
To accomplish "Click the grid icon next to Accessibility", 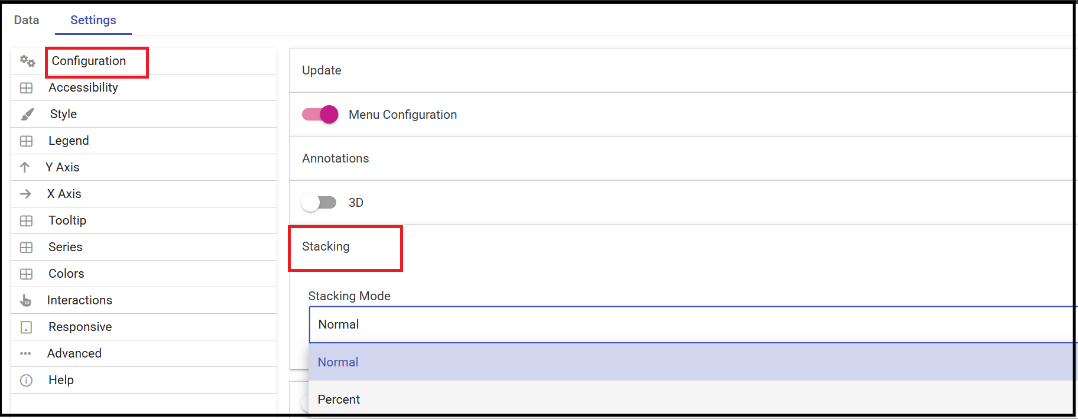I will pos(26,87).
